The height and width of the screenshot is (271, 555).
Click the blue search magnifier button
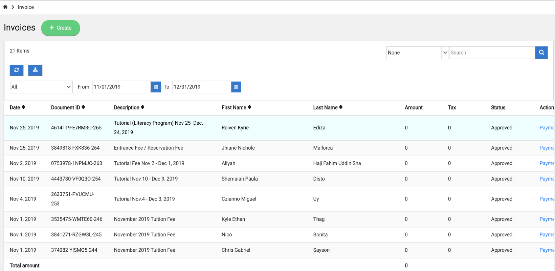(x=541, y=53)
